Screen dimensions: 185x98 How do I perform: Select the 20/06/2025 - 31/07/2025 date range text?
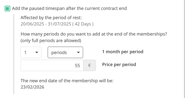pos(46,24)
